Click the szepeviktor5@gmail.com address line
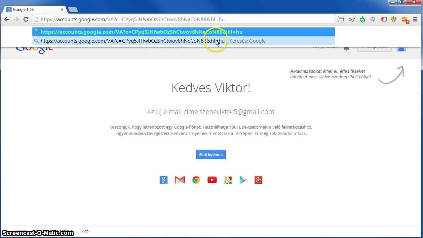423x238 pixels. [211, 112]
